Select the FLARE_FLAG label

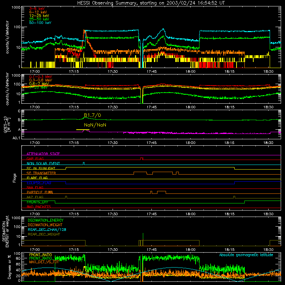point(37,178)
